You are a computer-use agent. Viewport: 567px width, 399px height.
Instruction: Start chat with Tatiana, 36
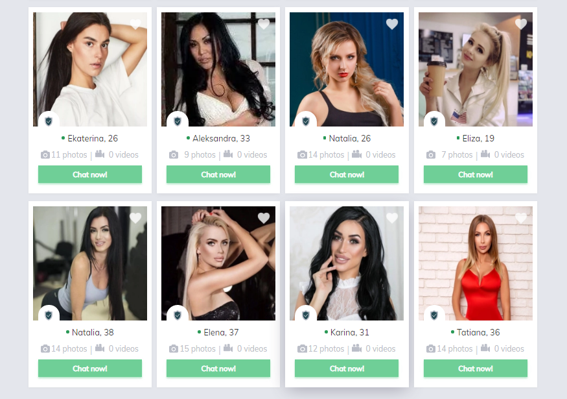click(x=476, y=369)
